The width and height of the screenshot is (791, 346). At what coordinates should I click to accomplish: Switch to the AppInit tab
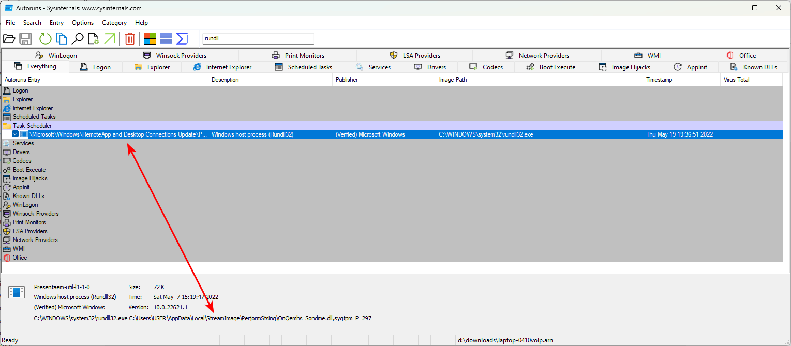[x=691, y=67]
